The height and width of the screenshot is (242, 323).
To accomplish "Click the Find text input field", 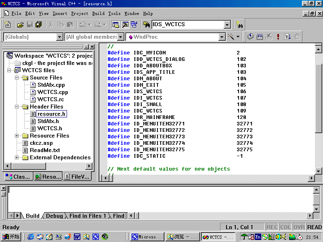I will coord(188,25).
